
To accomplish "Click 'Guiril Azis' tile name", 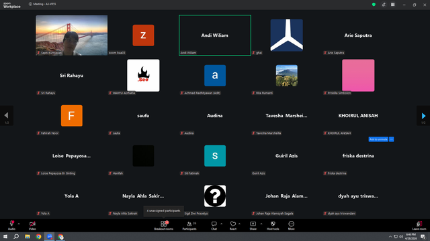I will [287, 156].
